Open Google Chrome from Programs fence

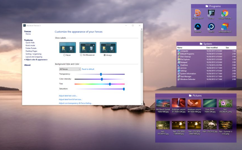point(225,13)
